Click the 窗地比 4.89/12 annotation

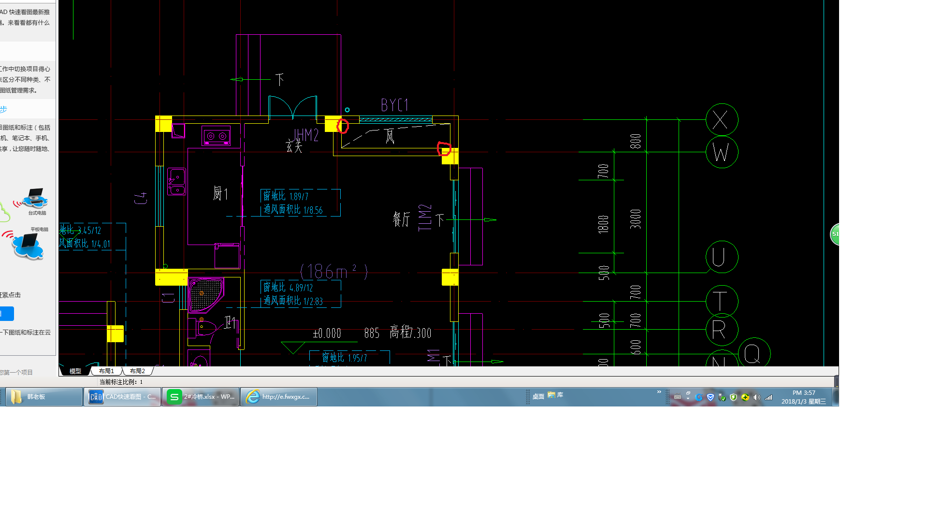(288, 287)
